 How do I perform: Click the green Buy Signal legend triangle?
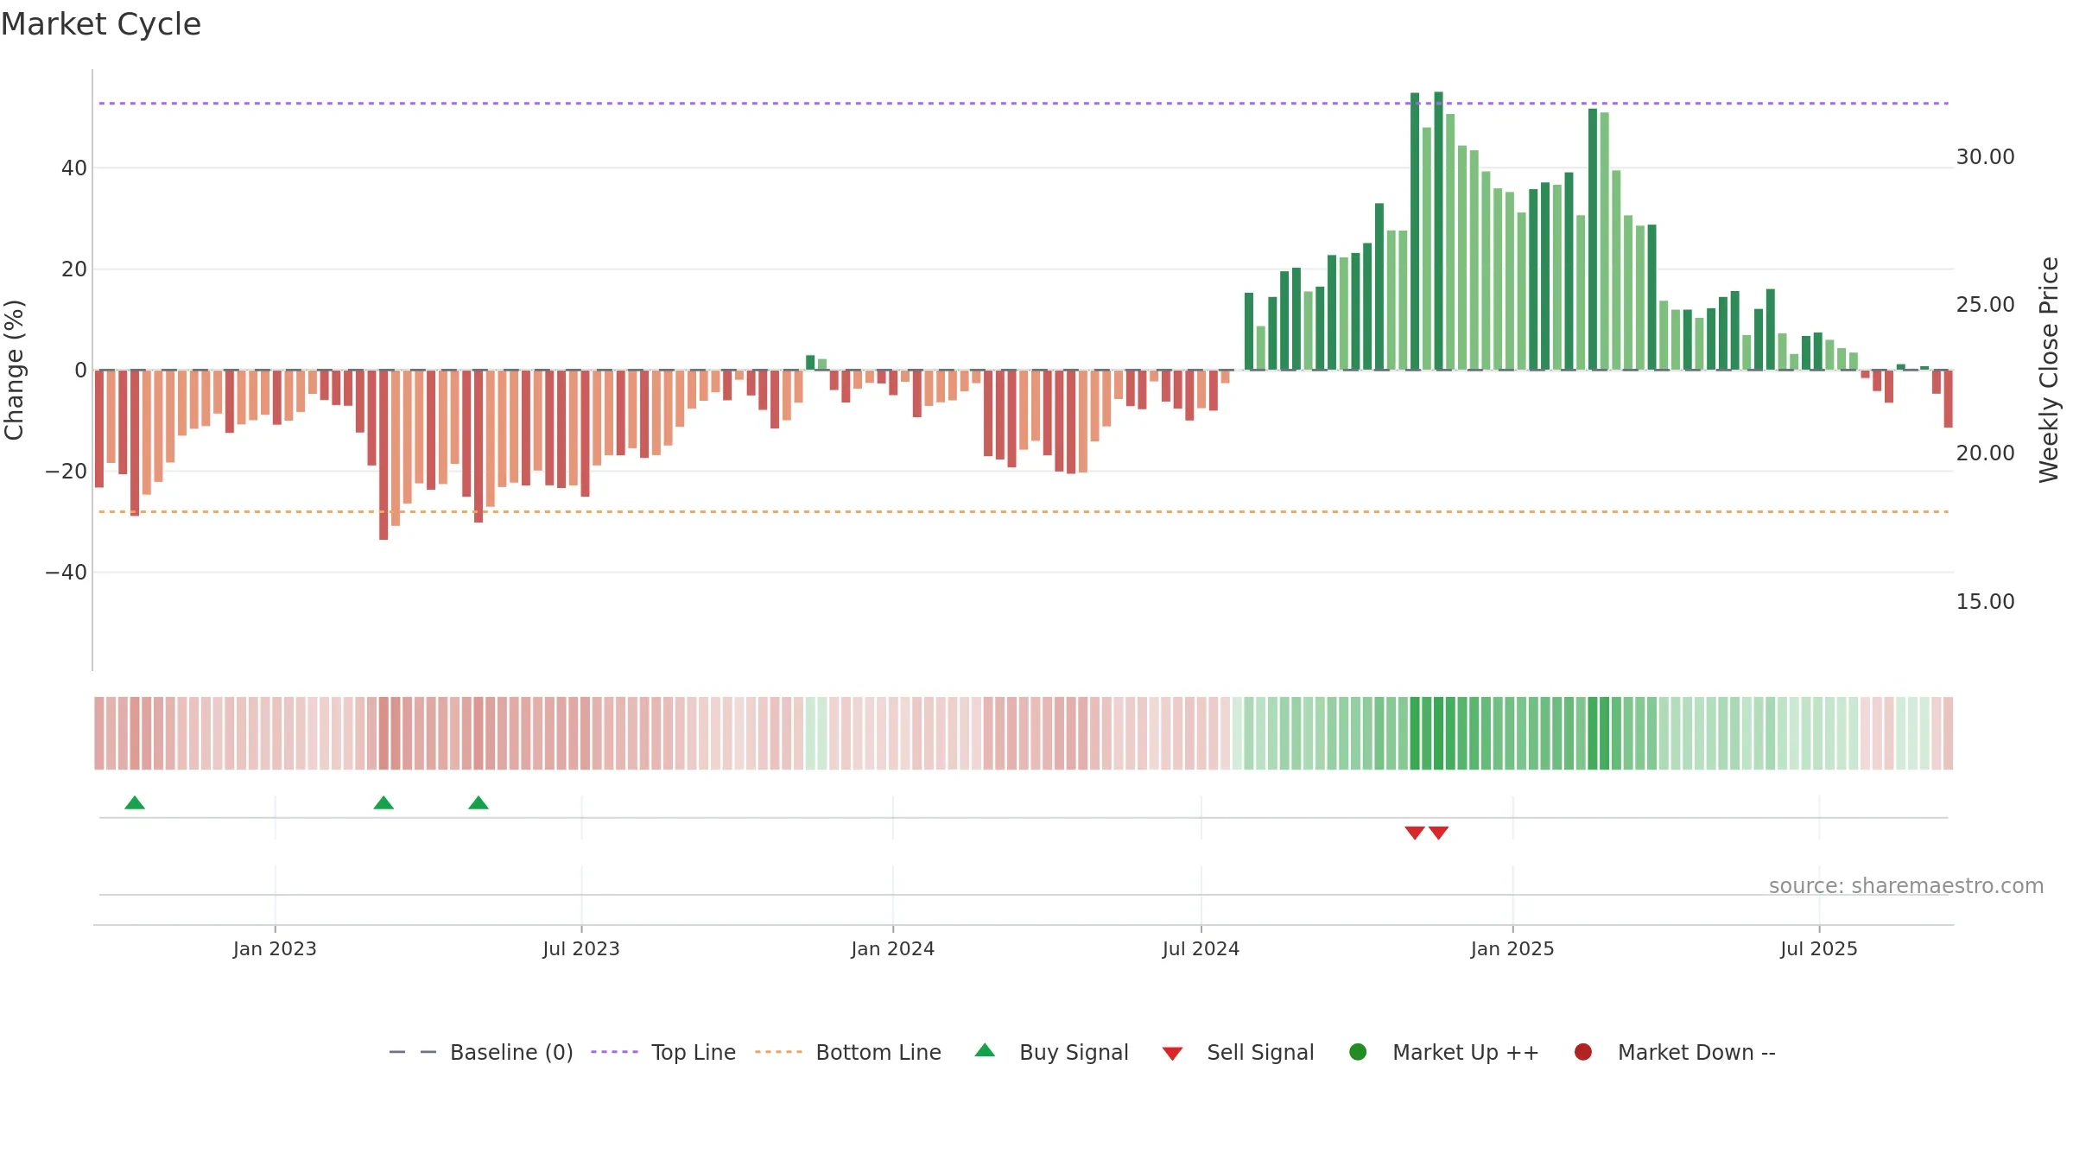coord(985,1050)
